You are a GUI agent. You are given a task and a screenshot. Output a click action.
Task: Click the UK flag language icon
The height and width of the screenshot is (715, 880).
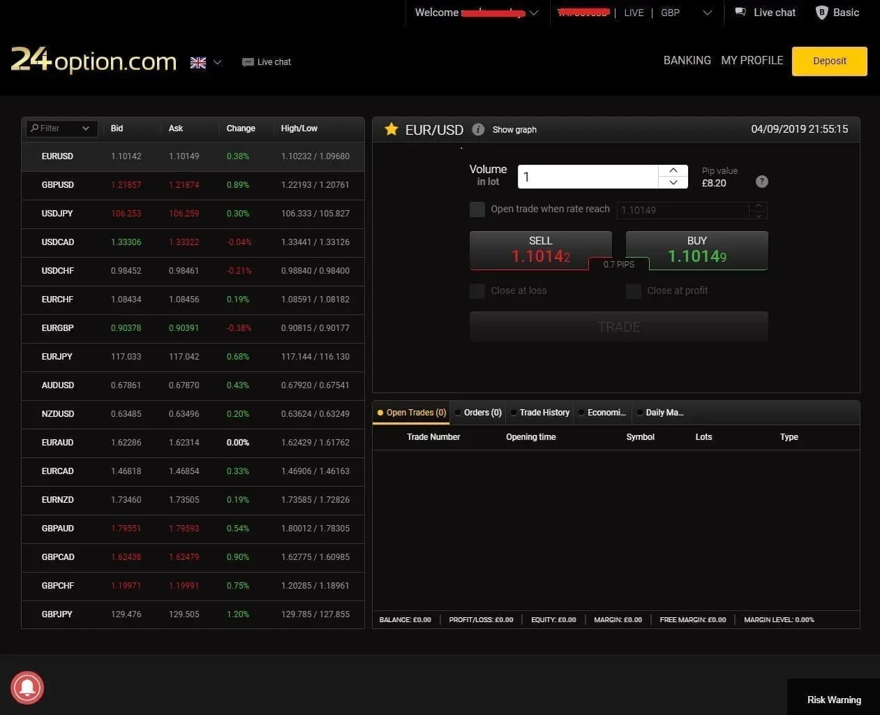tap(198, 62)
